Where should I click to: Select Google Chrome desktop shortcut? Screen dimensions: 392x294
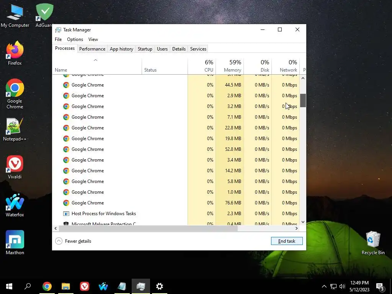click(15, 94)
